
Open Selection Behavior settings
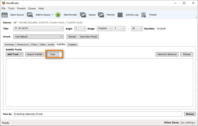pyautogui.click(x=167, y=54)
